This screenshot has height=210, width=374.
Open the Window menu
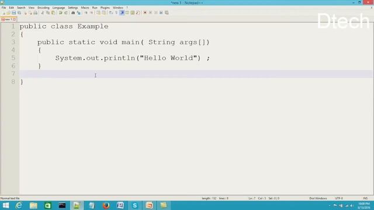(118, 8)
